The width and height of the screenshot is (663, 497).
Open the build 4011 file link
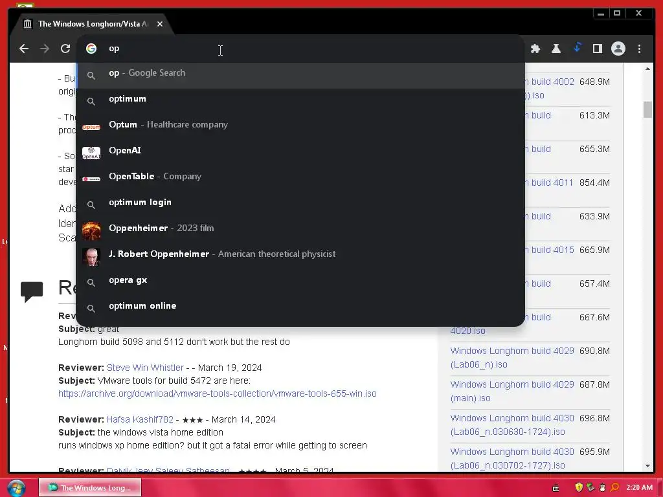[550, 182]
